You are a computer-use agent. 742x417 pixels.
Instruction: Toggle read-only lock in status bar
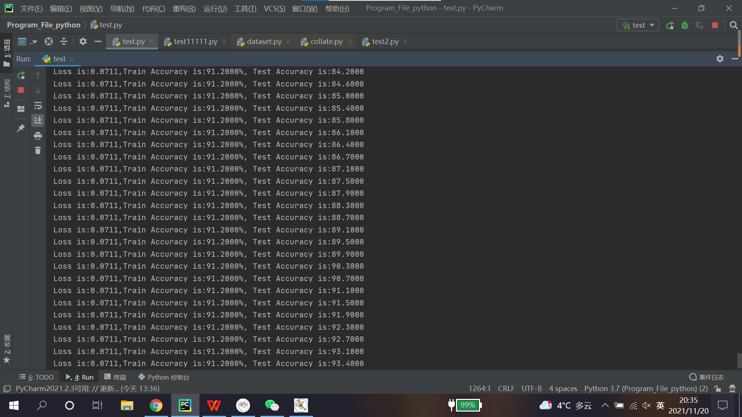click(x=718, y=388)
